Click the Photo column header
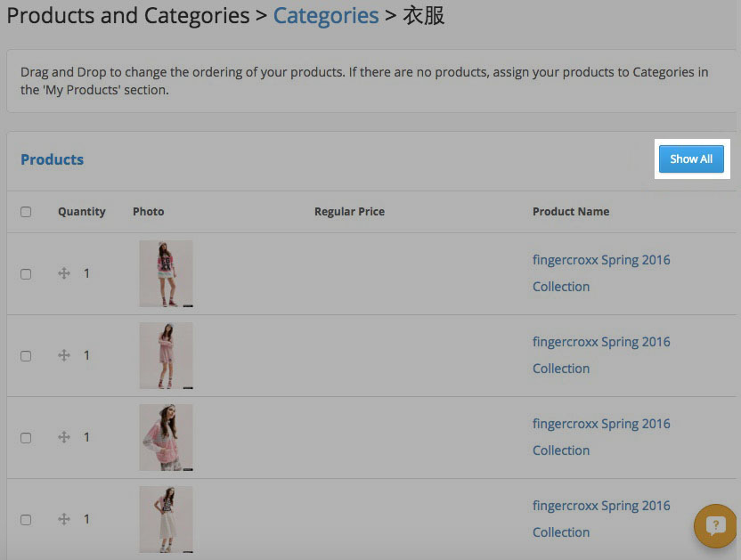The height and width of the screenshot is (560, 741). point(149,212)
